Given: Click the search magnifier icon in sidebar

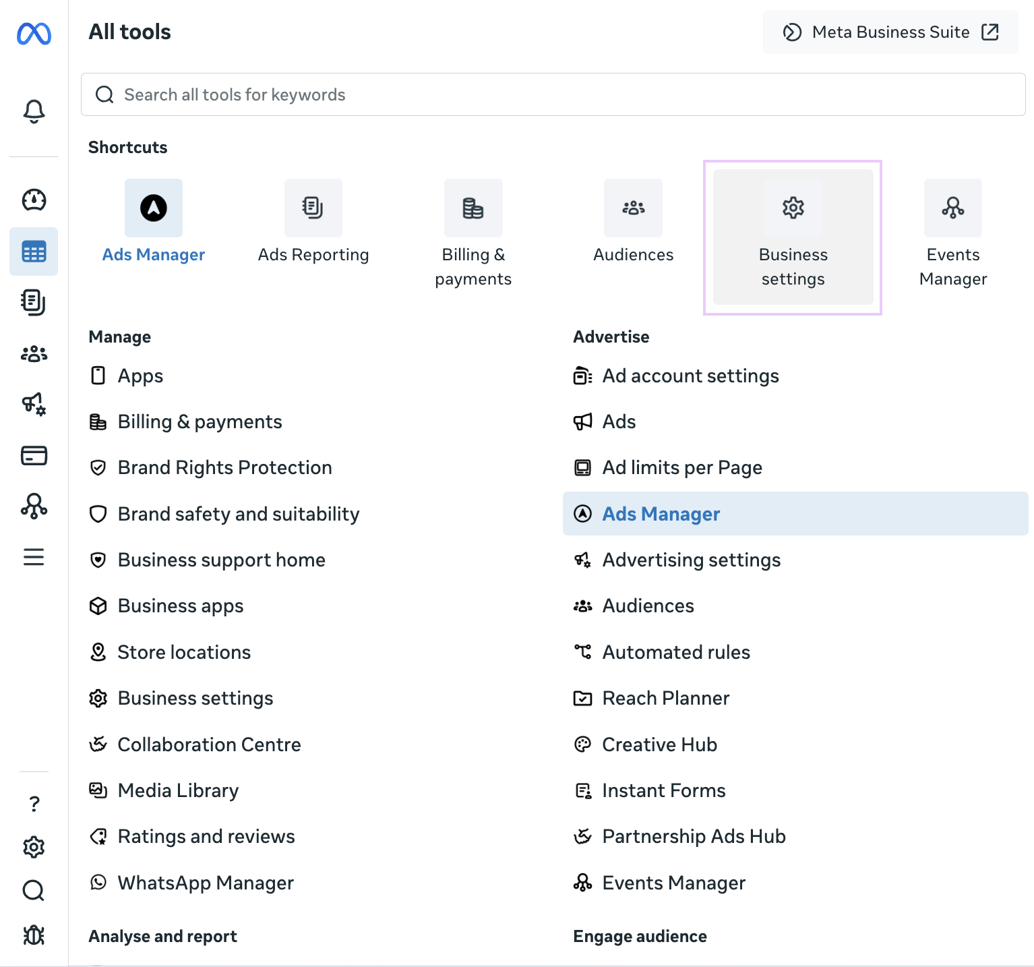Looking at the screenshot, I should (34, 891).
